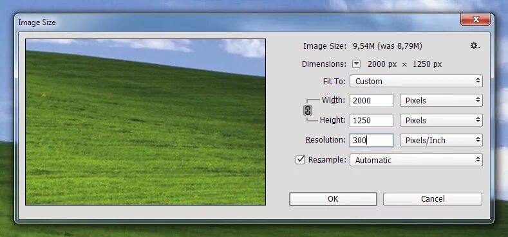Open the Pixels/Inch resolution units dropdown
The width and height of the screenshot is (508, 237).
click(x=441, y=140)
